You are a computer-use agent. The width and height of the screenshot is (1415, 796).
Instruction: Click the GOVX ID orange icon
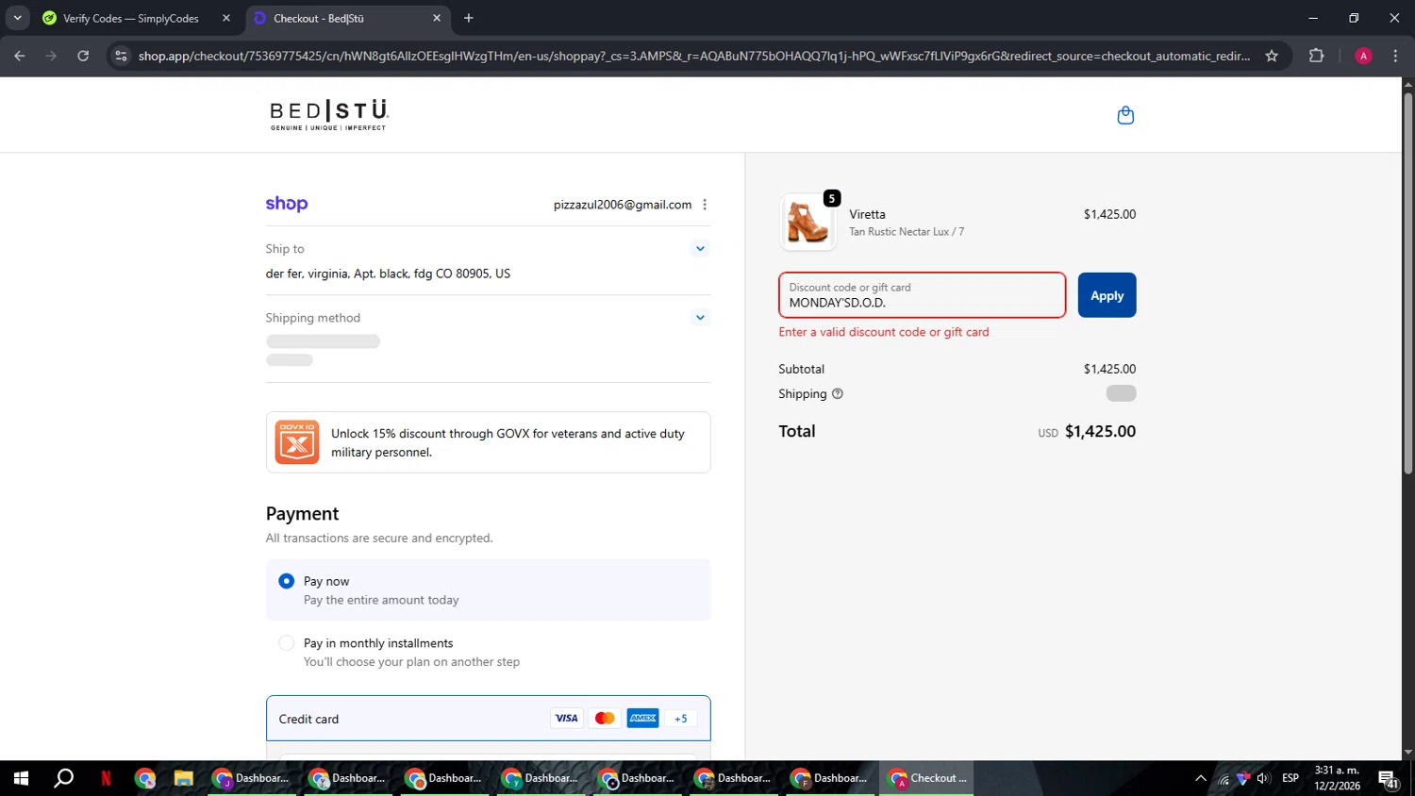297,442
